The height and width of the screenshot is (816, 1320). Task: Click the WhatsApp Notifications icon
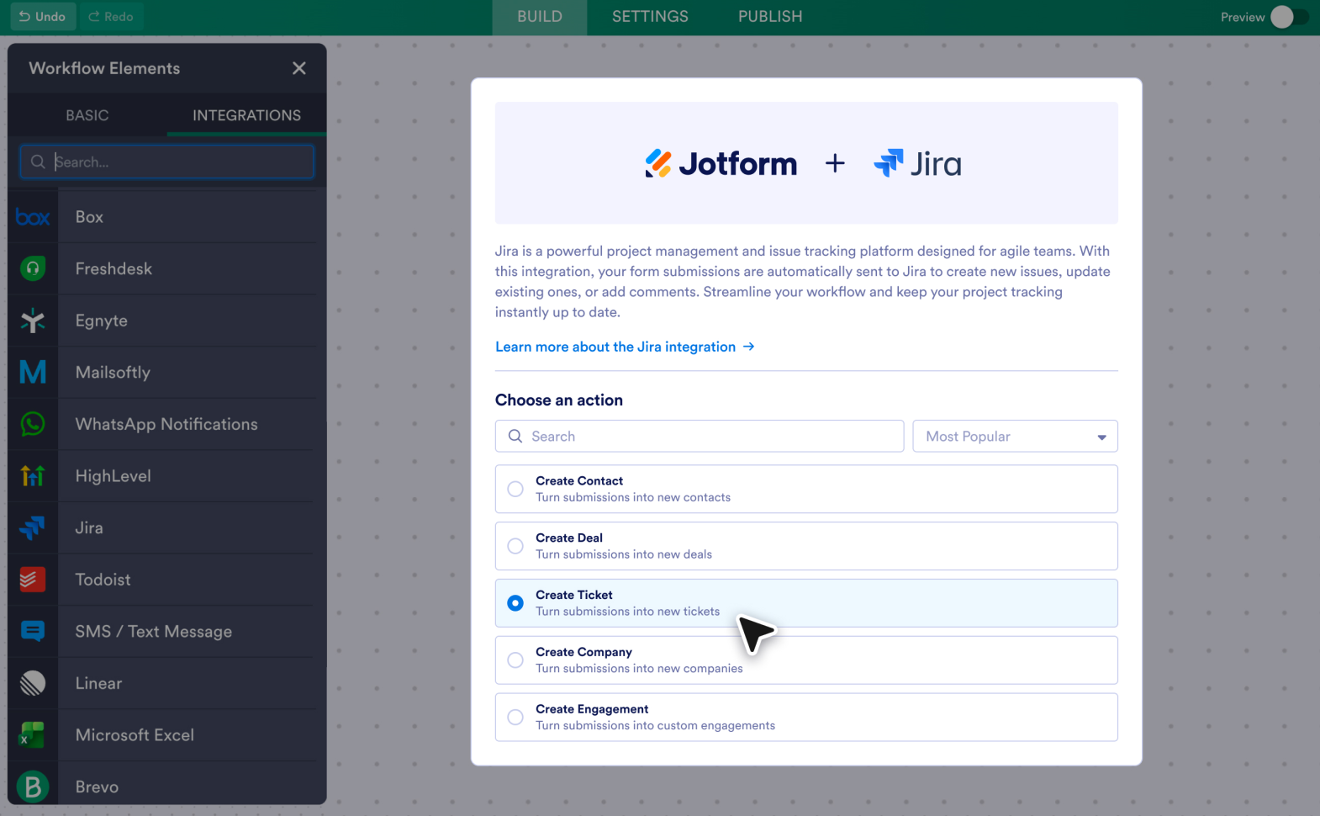33,424
